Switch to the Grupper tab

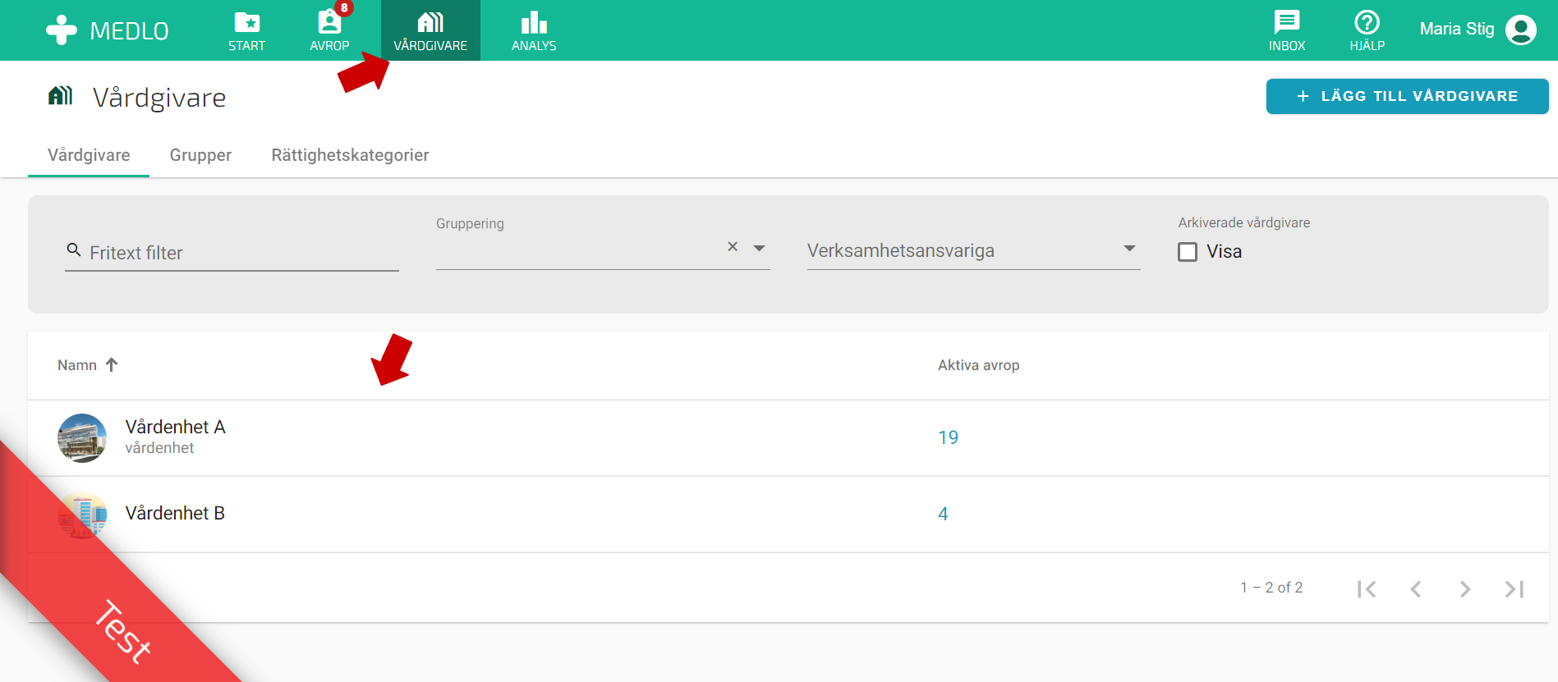200,155
